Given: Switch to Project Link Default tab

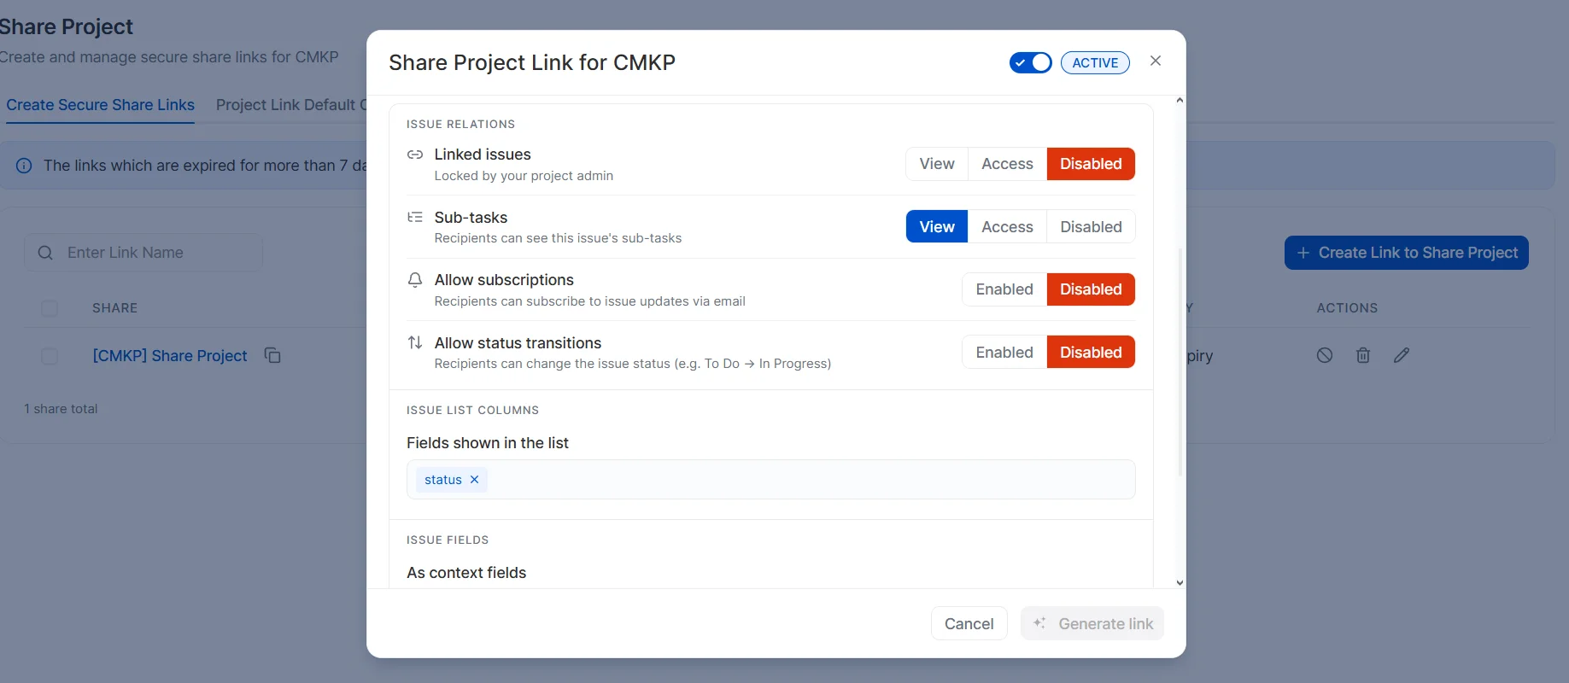Looking at the screenshot, I should tap(291, 105).
